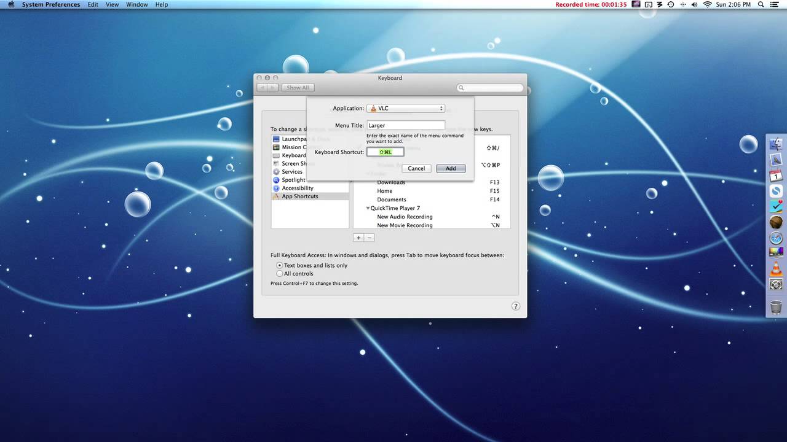Open Notification Center in menu bar
Screen dimensions: 787x442
point(776,4)
